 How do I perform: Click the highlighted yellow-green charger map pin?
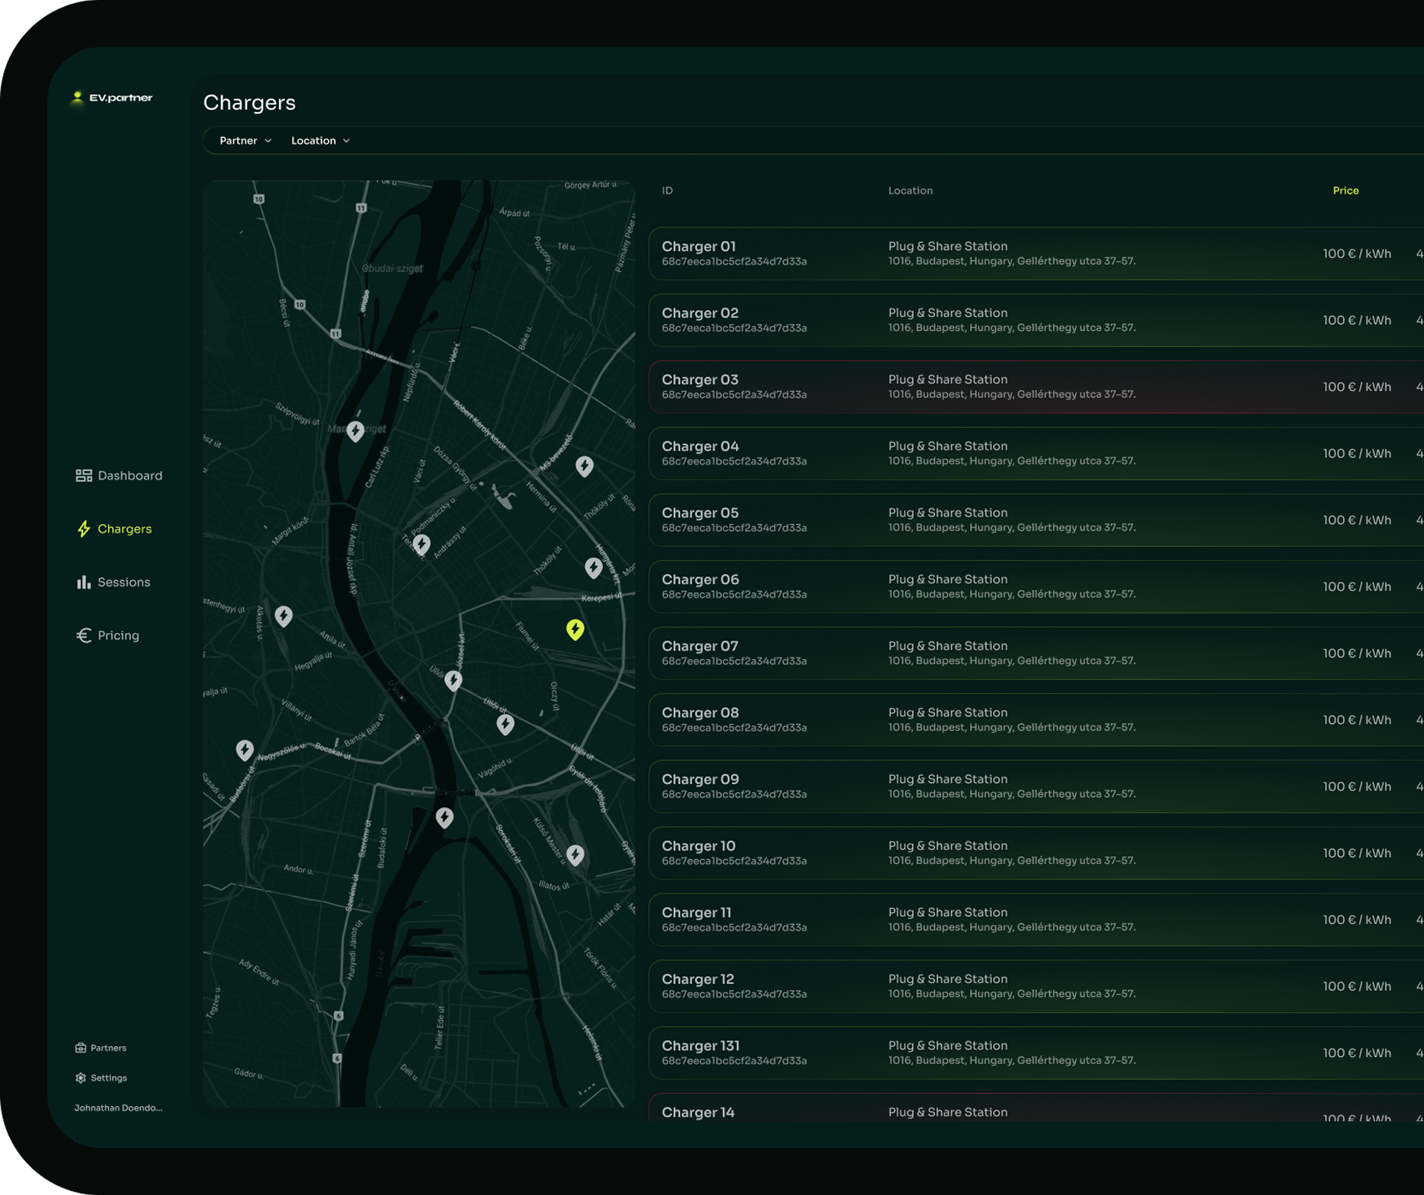[575, 629]
